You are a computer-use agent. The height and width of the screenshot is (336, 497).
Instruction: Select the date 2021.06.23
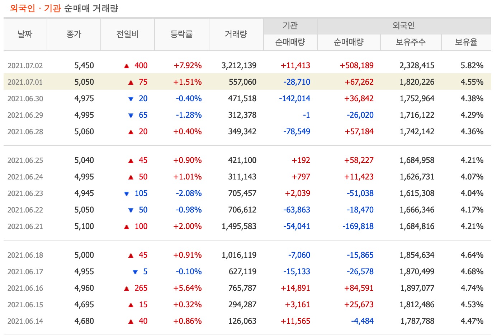pos(25,193)
